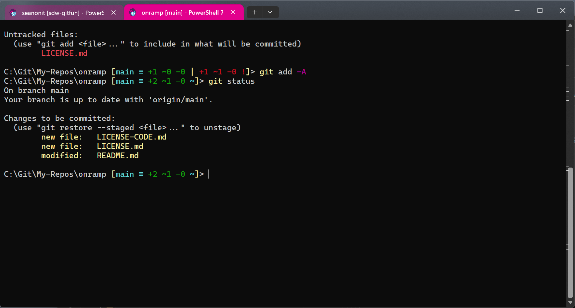Click the C:\Git\My-Repos\onramp prompt path
Image resolution: width=575 pixels, height=308 pixels.
click(x=55, y=174)
